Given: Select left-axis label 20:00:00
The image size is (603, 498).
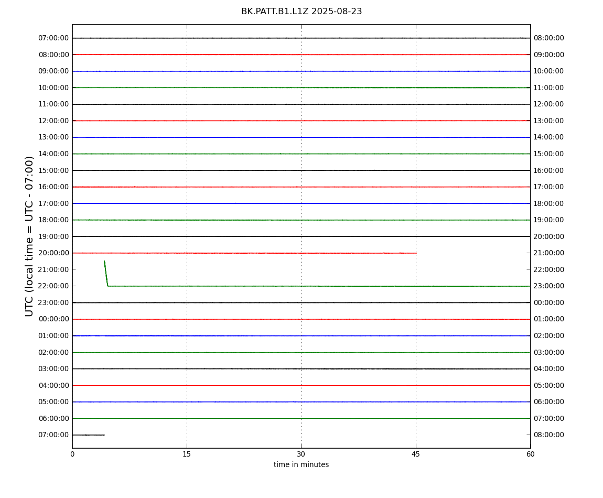Looking at the screenshot, I should pos(53,253).
